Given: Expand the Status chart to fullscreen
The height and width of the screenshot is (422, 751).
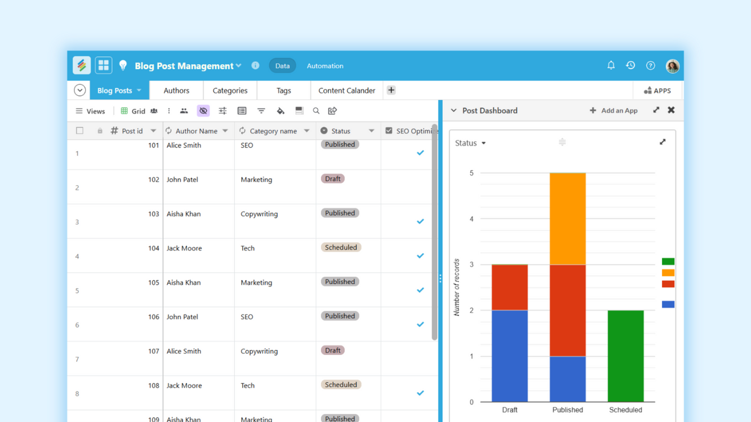Looking at the screenshot, I should [663, 142].
